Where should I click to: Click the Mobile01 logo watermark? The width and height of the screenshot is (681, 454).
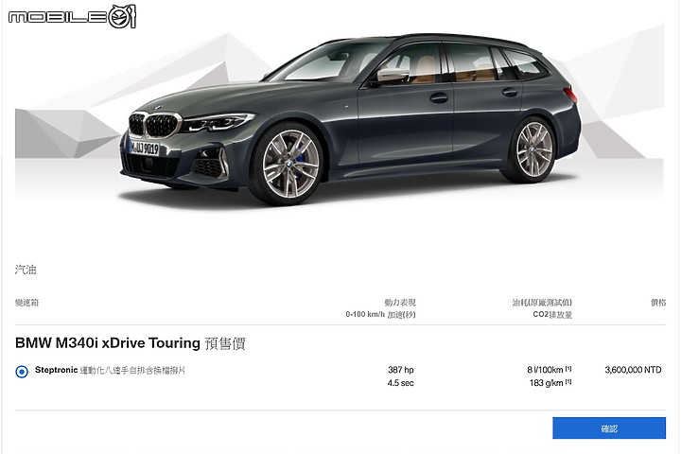click(72, 16)
